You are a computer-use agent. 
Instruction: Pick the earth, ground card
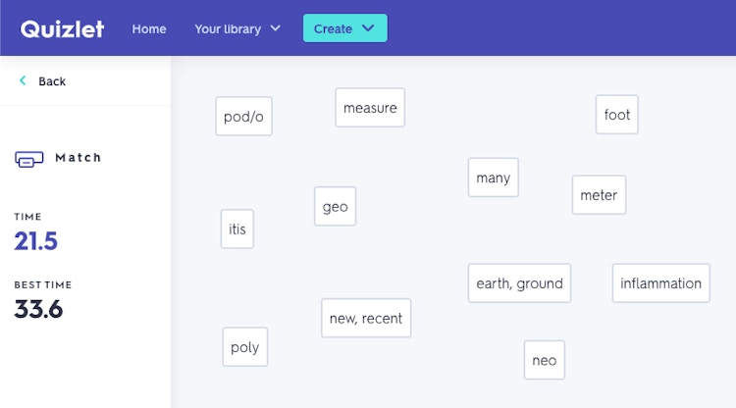pos(519,282)
